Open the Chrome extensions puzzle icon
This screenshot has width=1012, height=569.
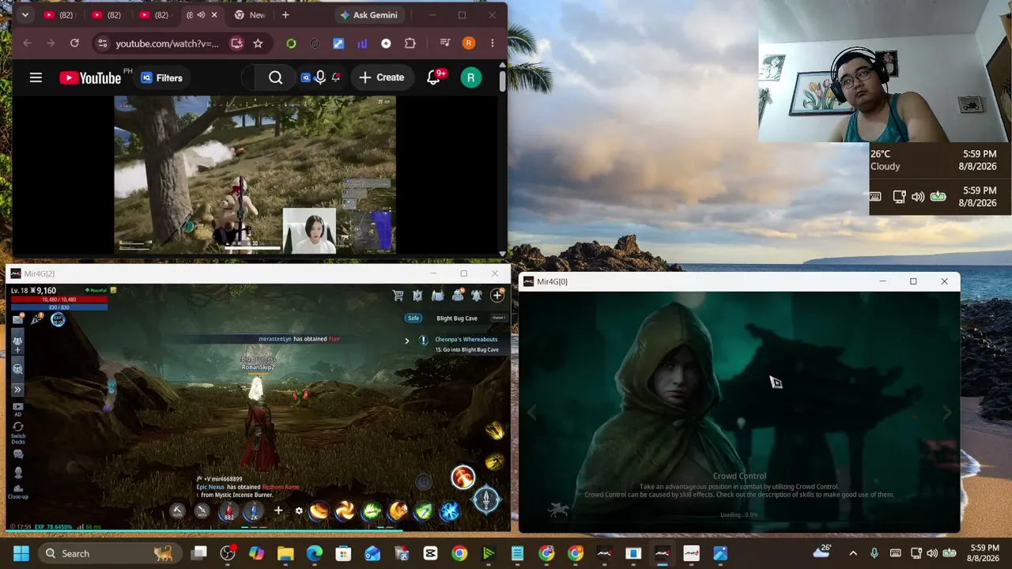tap(410, 43)
